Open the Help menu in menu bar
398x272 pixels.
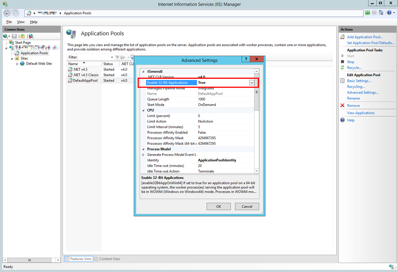pos(33,22)
